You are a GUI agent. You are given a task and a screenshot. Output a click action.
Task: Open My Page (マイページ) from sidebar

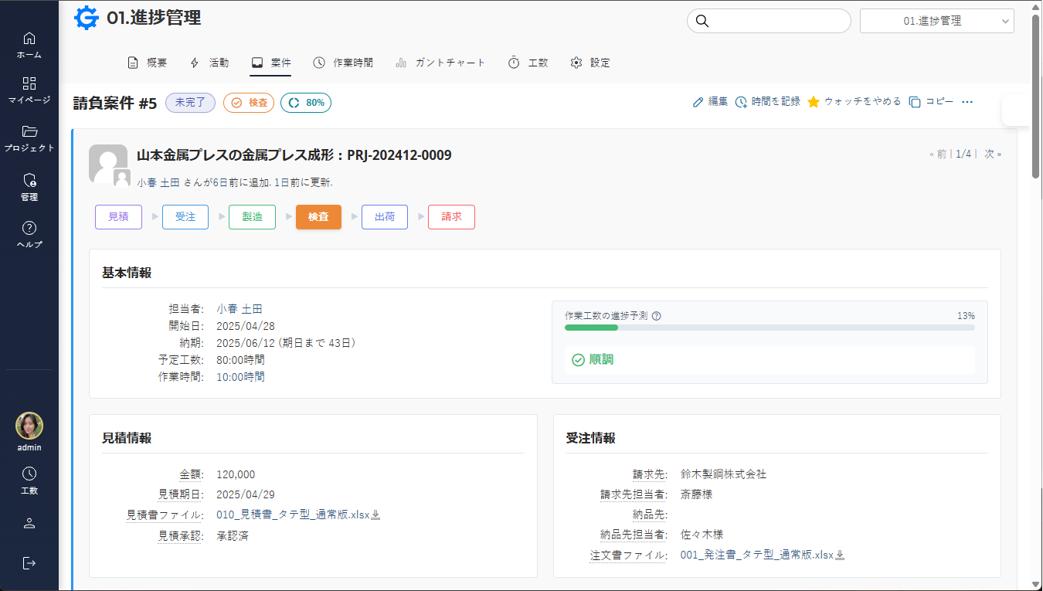click(29, 84)
